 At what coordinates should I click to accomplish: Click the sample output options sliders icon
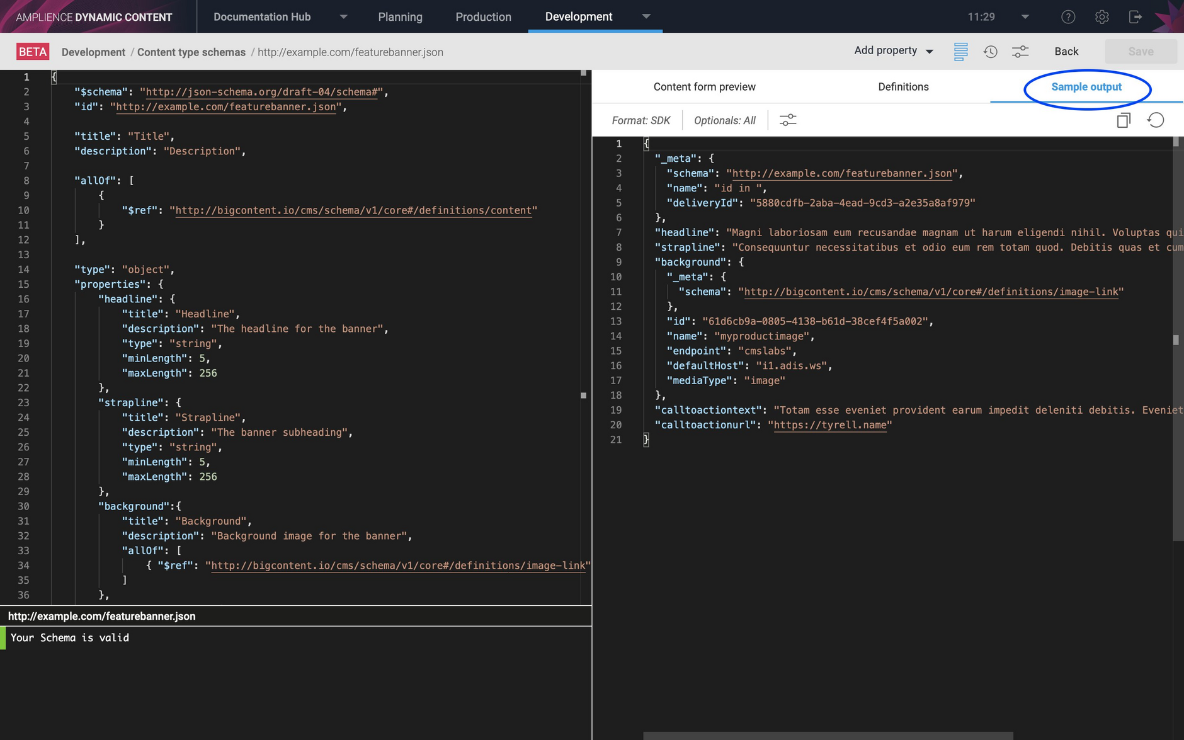(788, 120)
